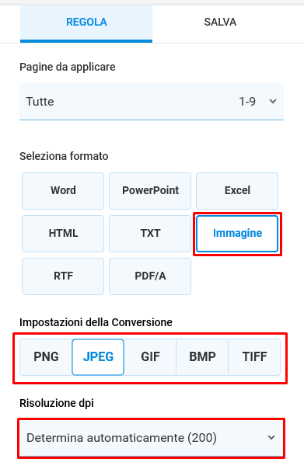Select HTML as the output format

tap(63, 233)
